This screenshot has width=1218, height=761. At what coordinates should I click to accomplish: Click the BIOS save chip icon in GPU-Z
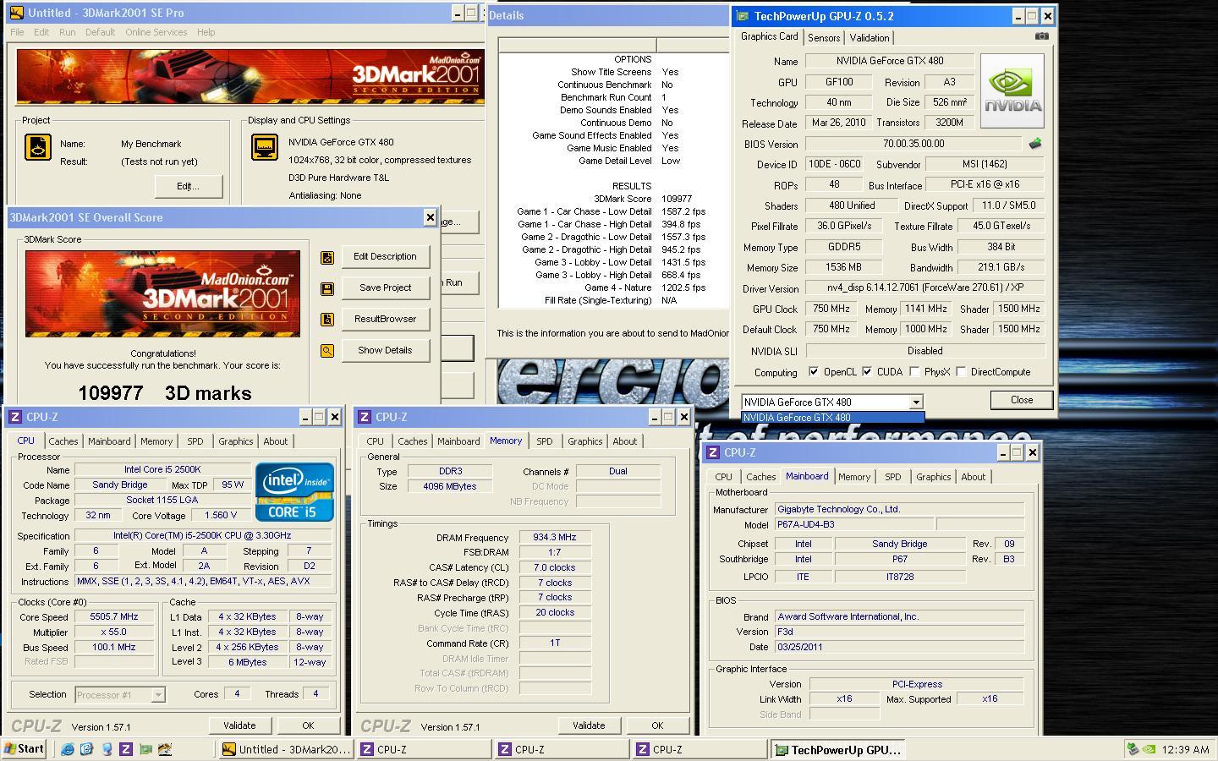pyautogui.click(x=1034, y=144)
